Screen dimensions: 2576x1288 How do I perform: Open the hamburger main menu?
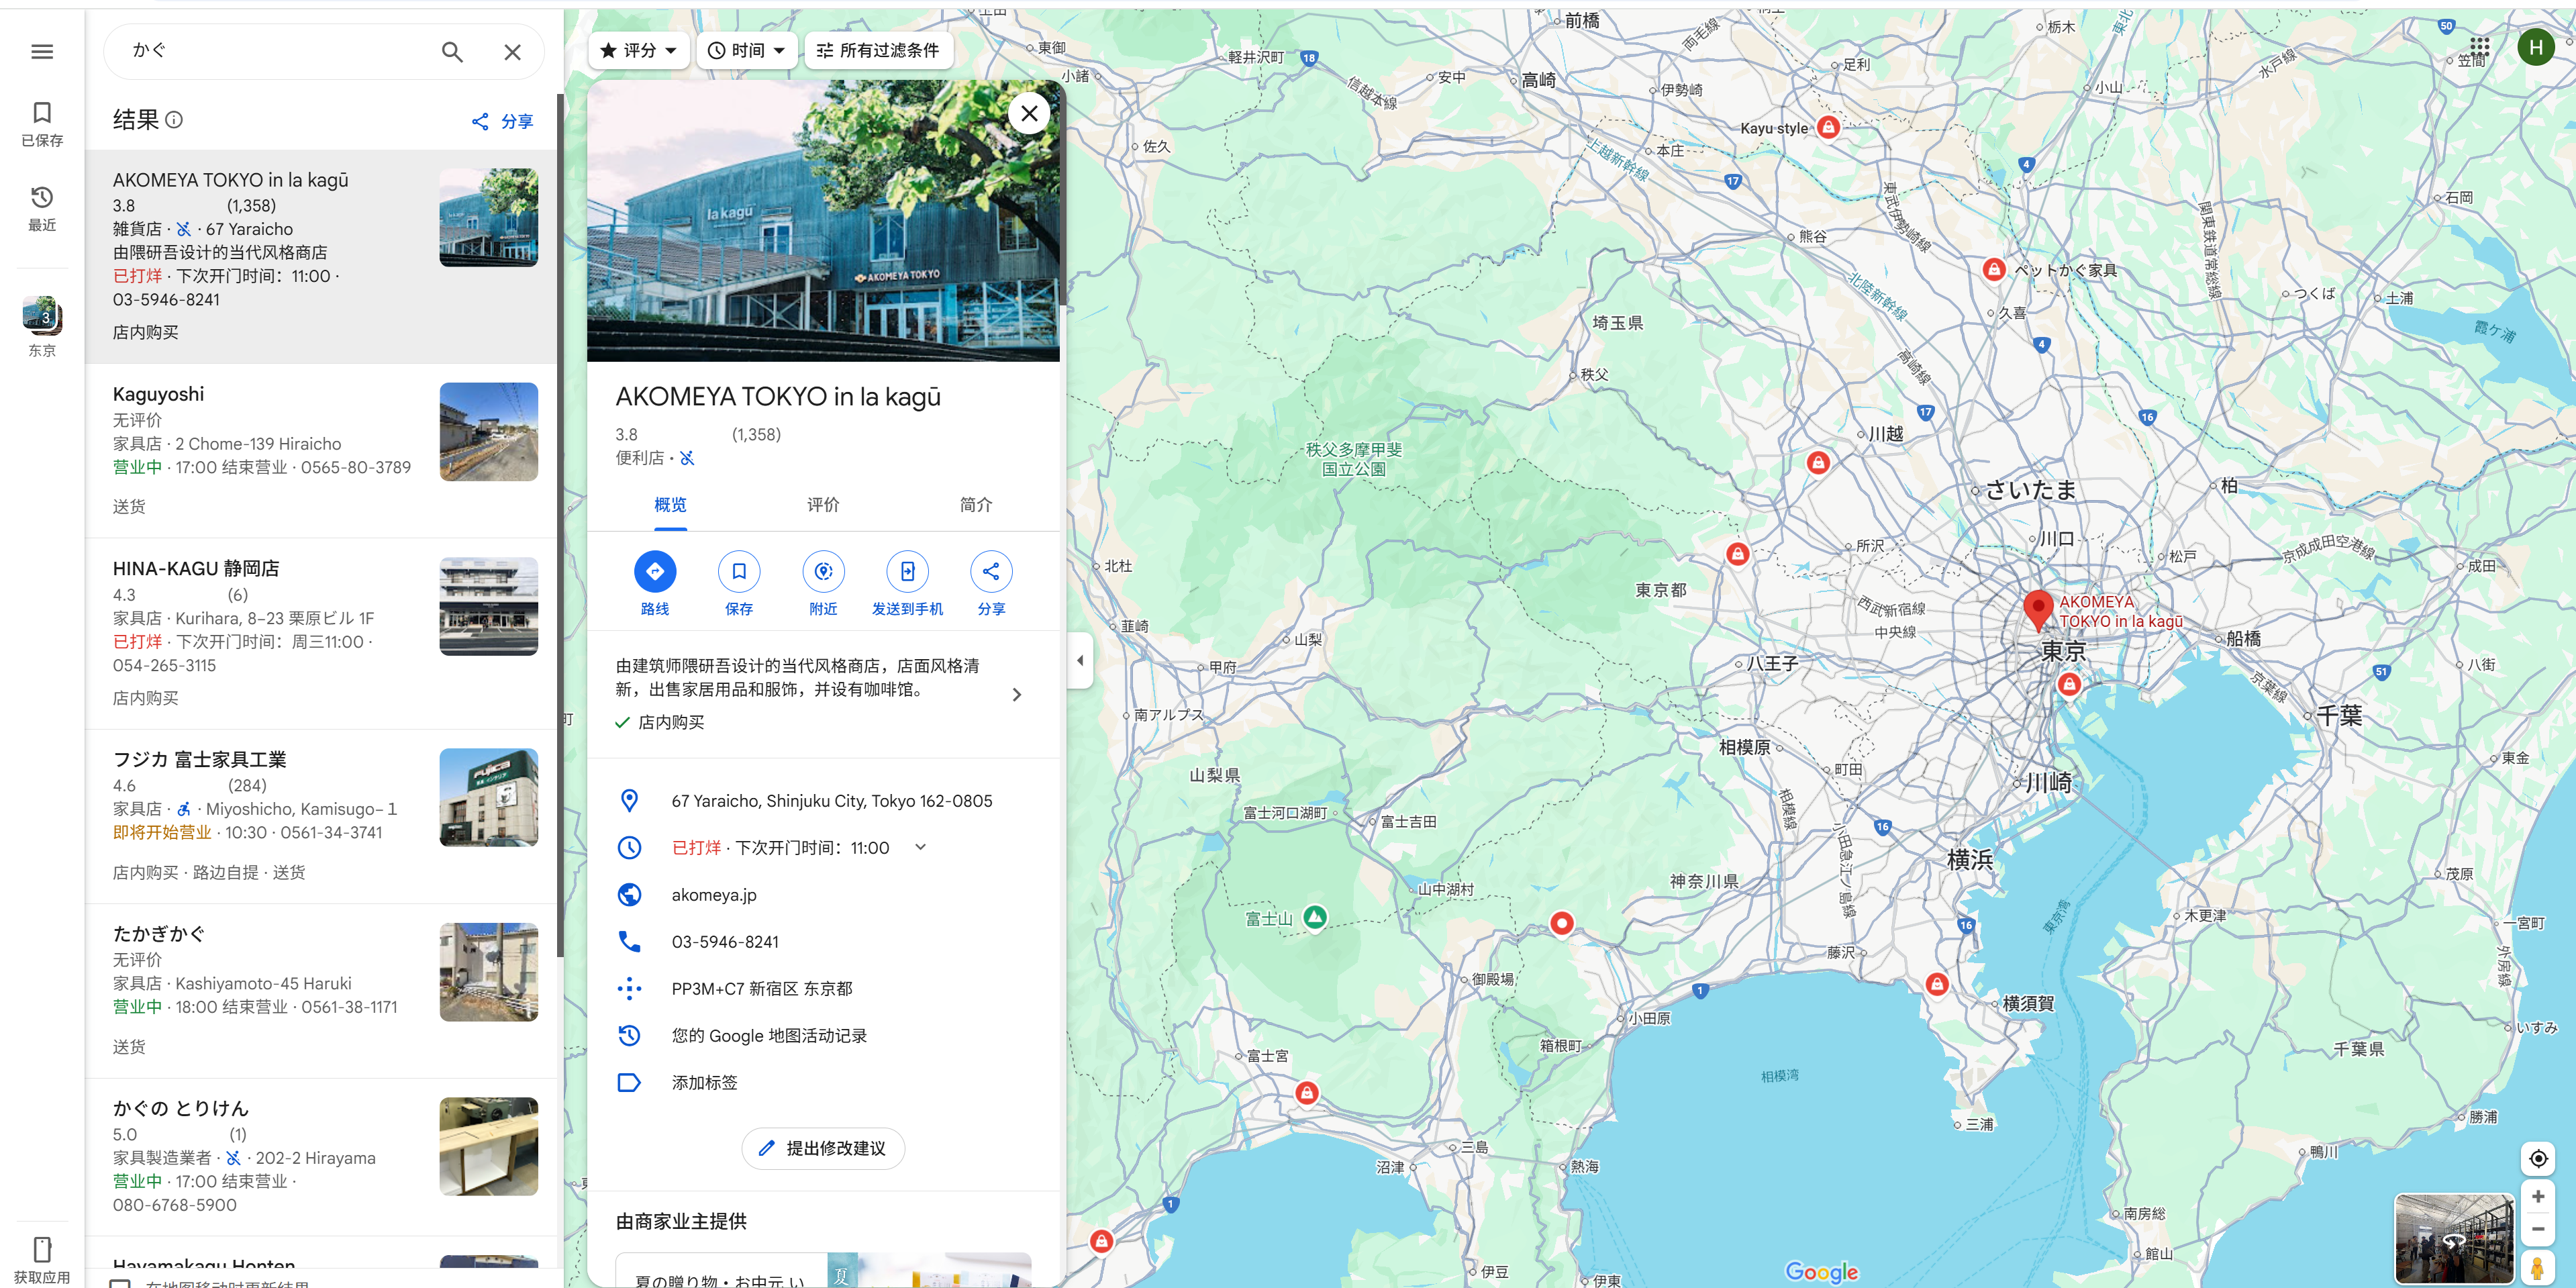(x=42, y=51)
